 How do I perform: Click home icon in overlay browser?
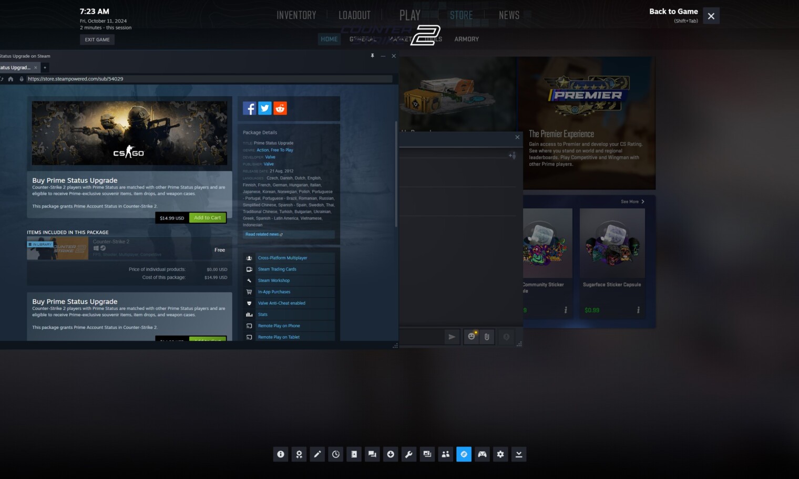tap(11, 79)
